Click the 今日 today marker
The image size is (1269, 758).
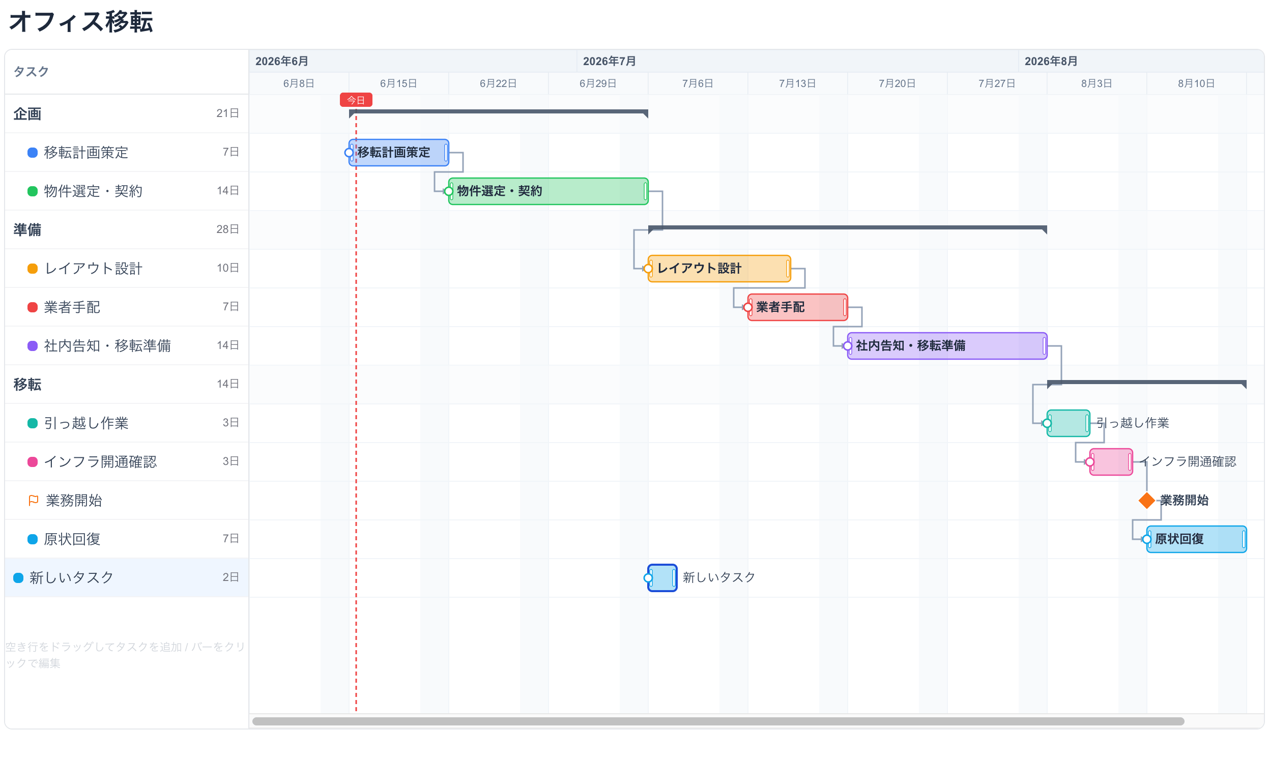pos(356,100)
